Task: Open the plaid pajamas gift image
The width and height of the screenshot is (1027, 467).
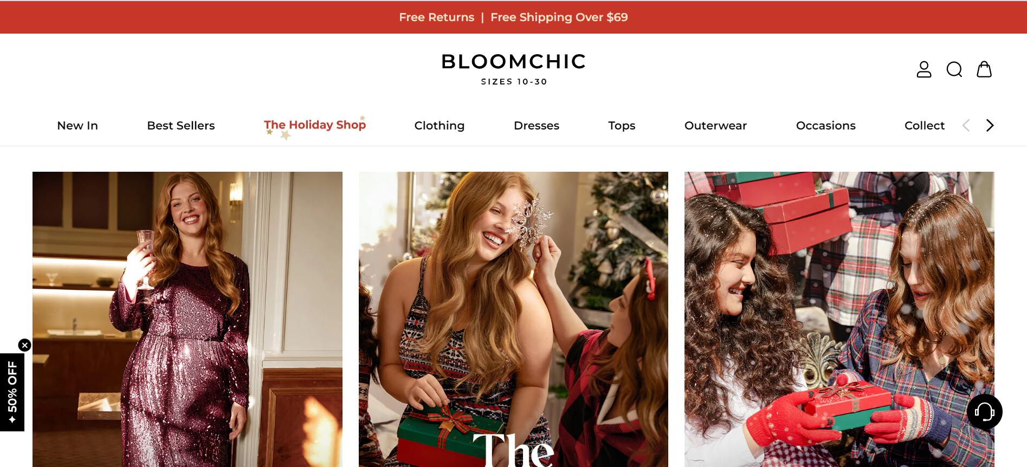Action: click(x=839, y=319)
